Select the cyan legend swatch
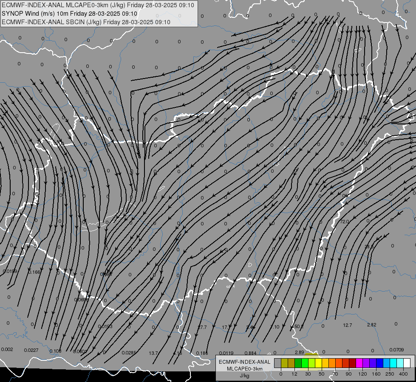This screenshot has height=382, width=416. [393, 363]
